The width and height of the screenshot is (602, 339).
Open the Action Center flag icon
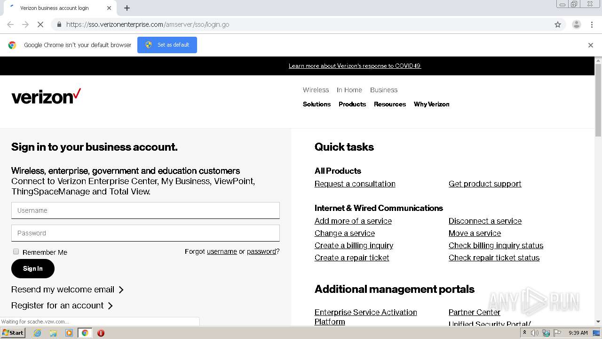pyautogui.click(x=557, y=333)
